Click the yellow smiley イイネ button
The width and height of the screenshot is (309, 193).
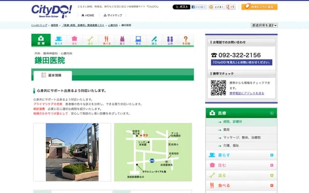(217, 7)
